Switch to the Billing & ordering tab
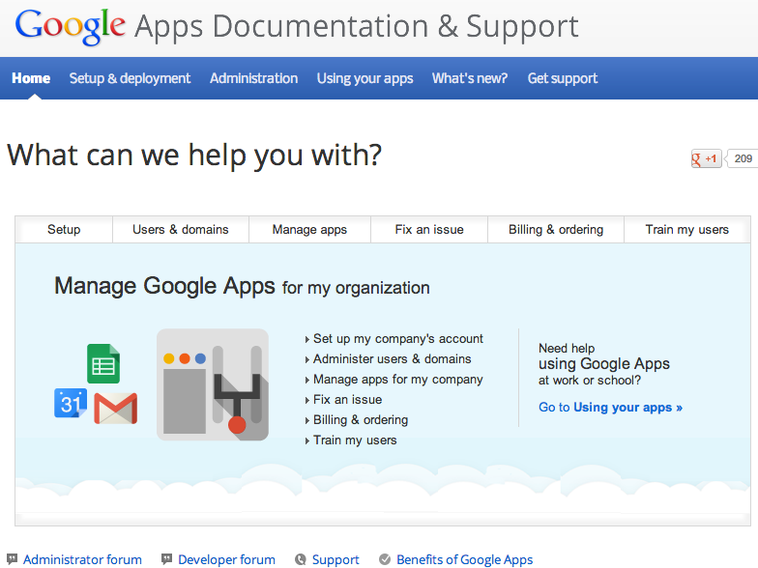 (556, 230)
